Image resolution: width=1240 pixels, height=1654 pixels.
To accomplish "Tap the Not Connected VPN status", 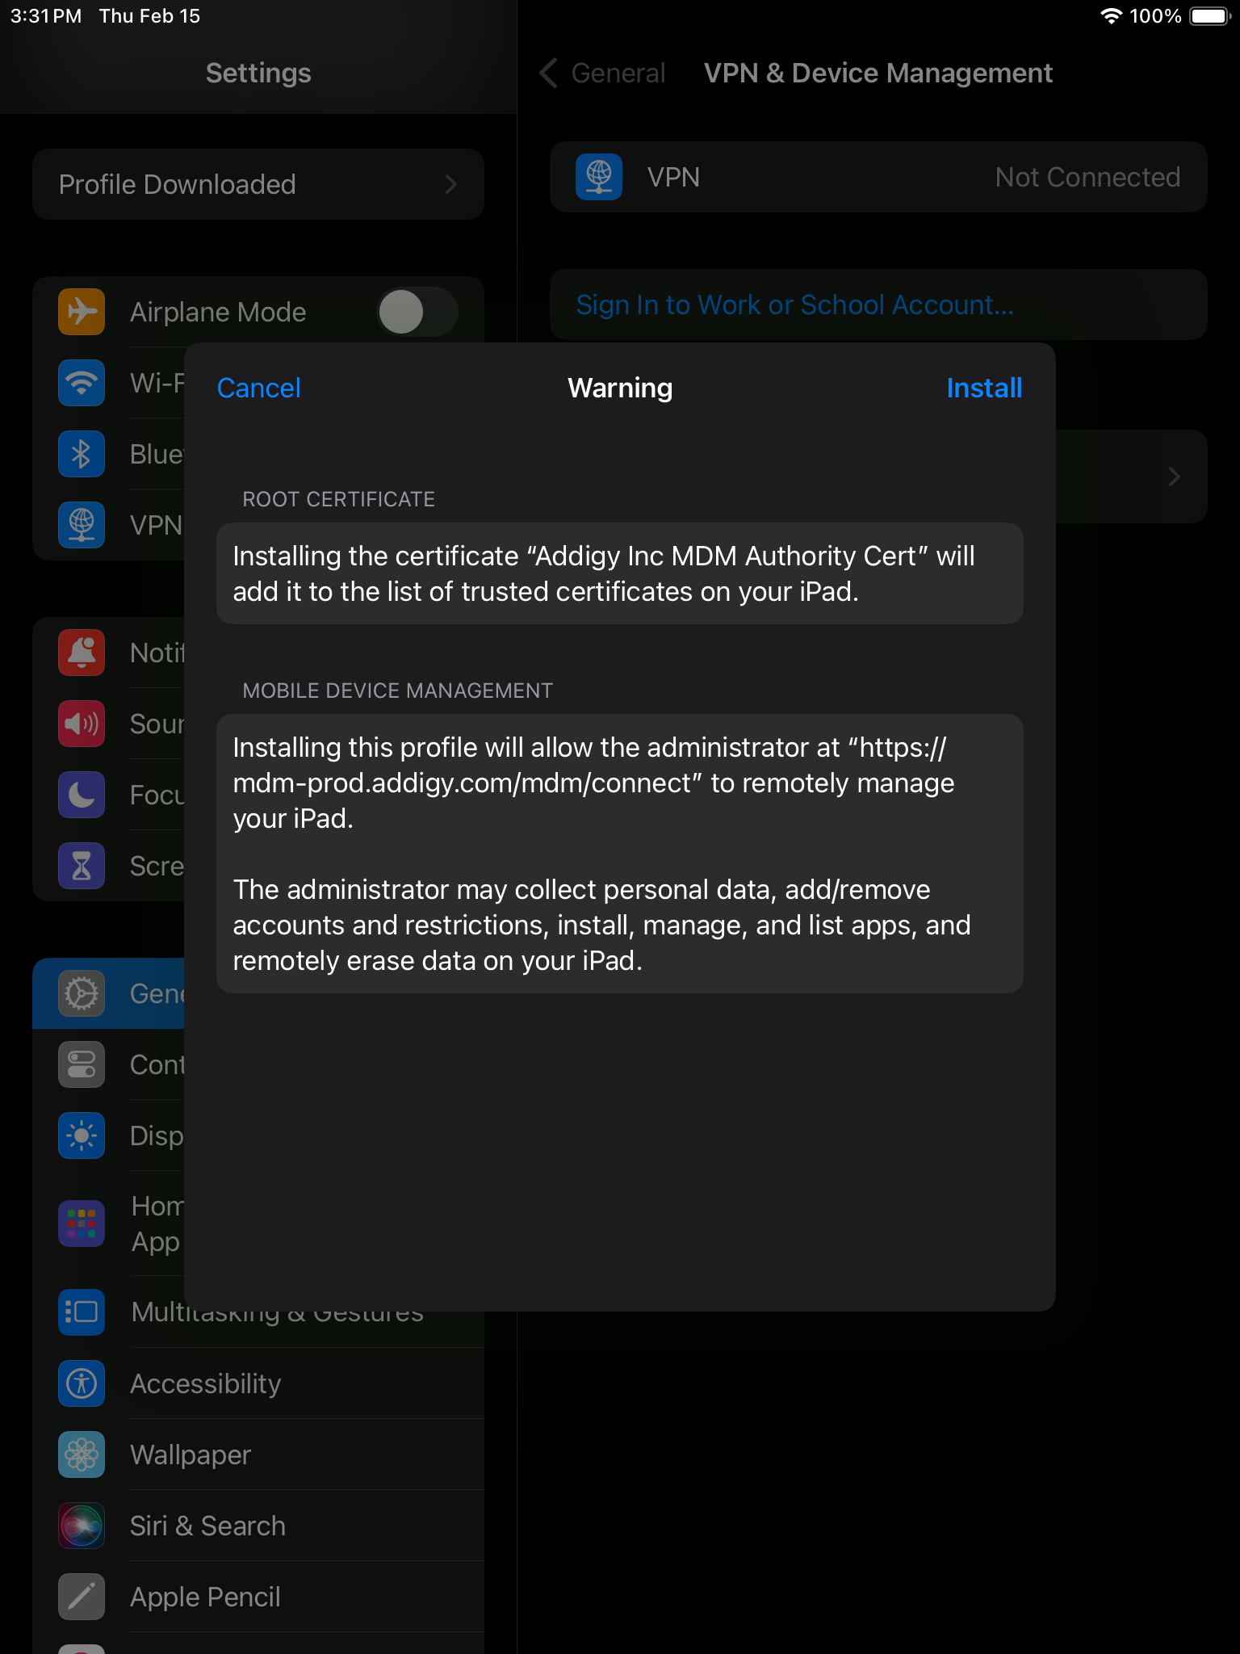I will click(x=1087, y=177).
